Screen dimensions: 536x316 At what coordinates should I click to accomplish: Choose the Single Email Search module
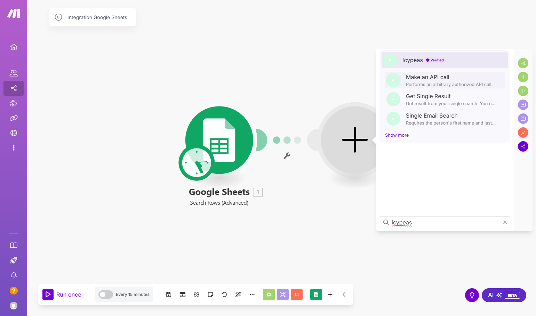pos(445,119)
